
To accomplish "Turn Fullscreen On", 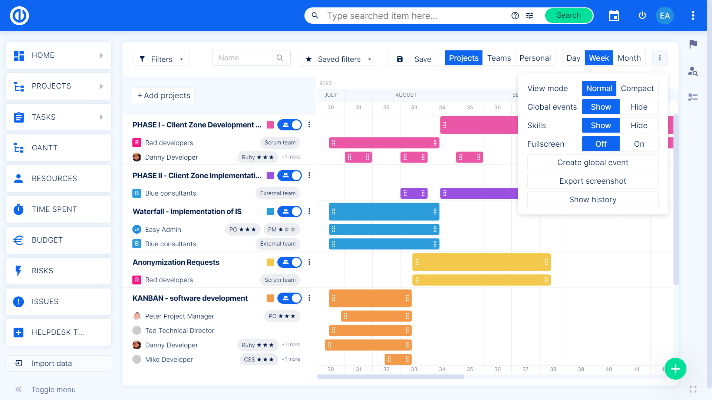I will pos(639,144).
